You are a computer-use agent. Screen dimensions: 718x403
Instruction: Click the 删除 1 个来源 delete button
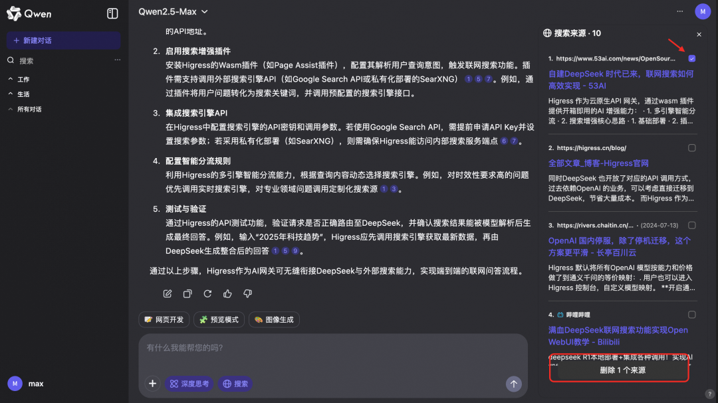pos(618,370)
